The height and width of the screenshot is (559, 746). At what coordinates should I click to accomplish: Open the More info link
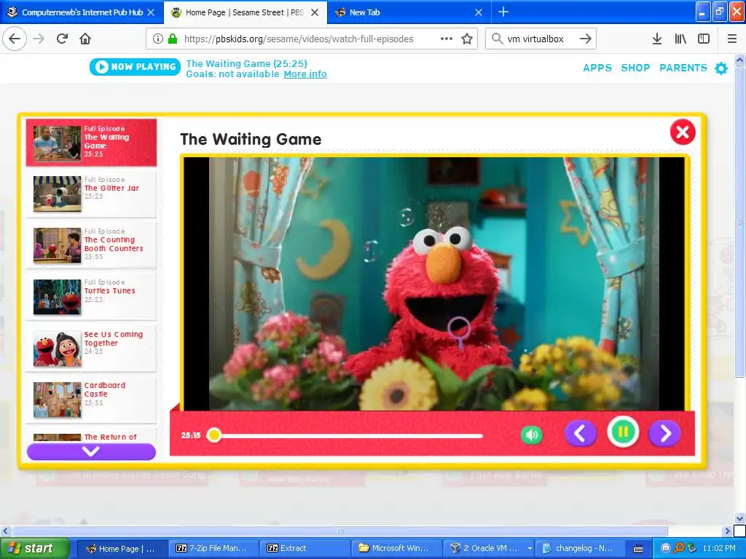coord(305,74)
